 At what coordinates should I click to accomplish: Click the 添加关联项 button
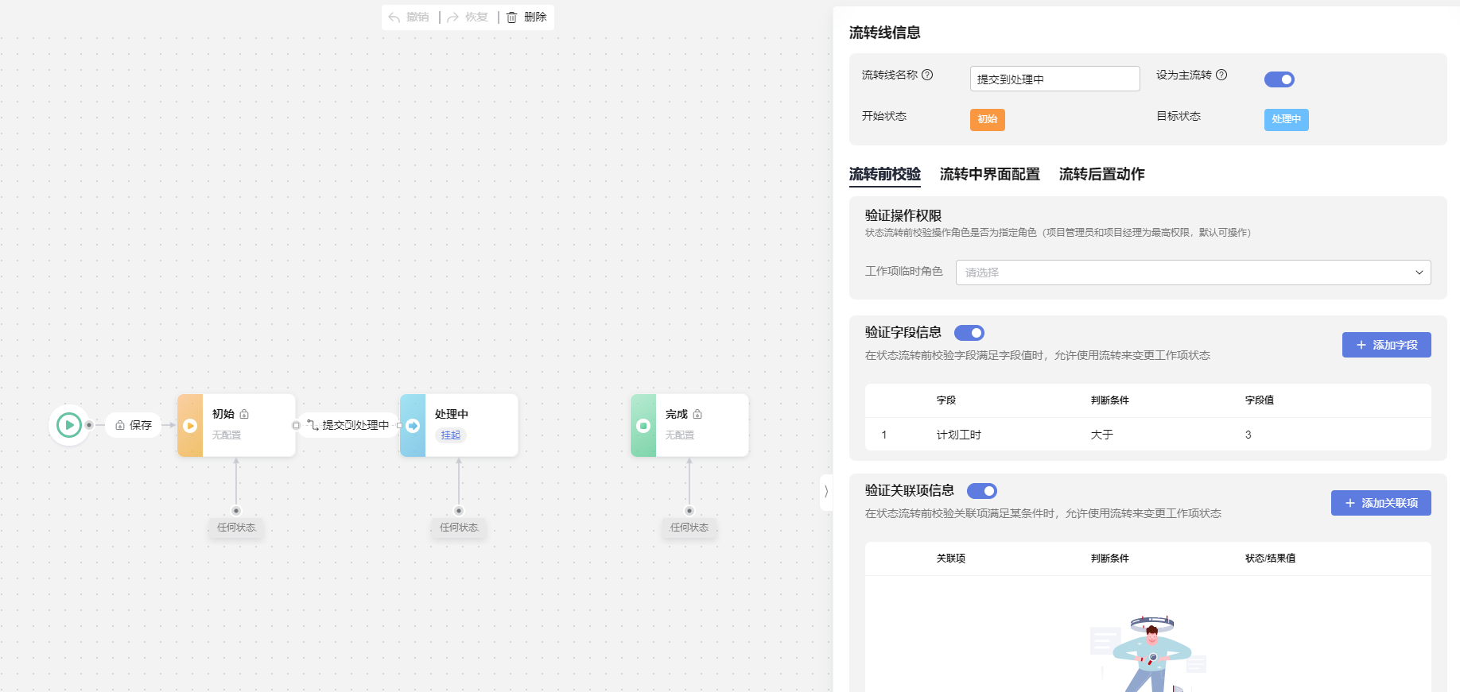pos(1381,503)
